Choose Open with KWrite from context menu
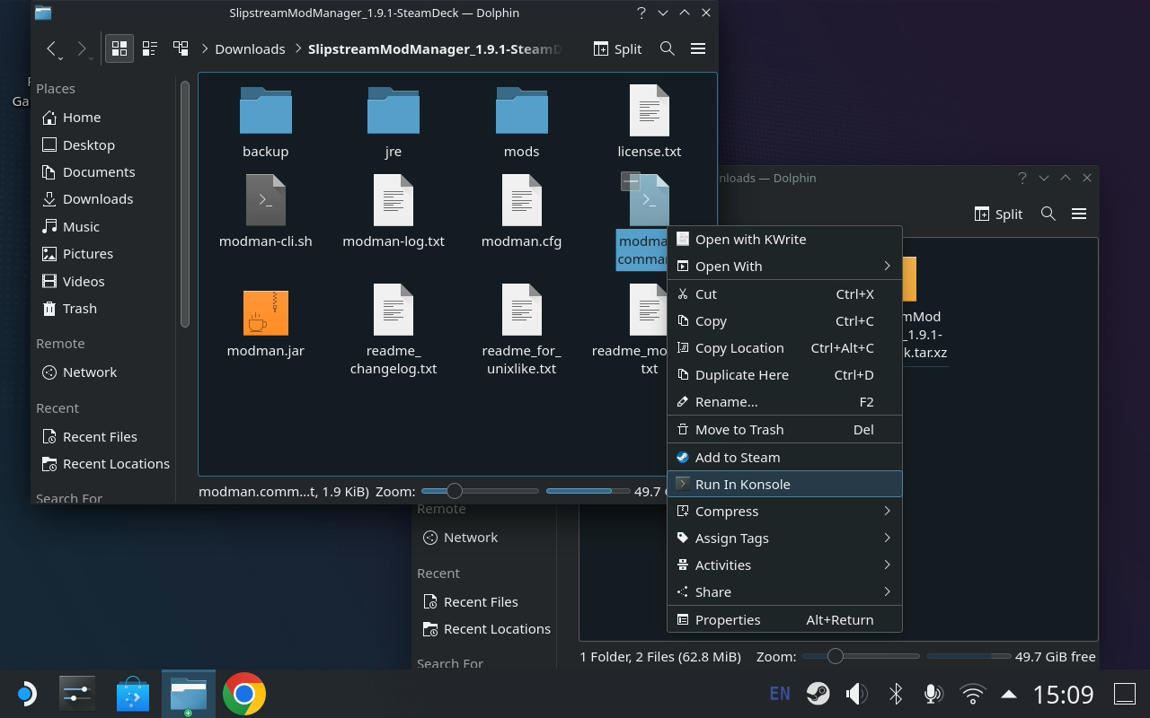The width and height of the screenshot is (1150, 718). point(784,239)
